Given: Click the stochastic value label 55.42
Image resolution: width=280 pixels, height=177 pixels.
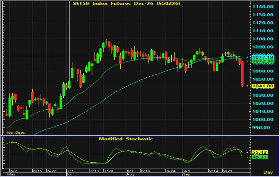Looking at the screenshot, I should pos(259,152).
